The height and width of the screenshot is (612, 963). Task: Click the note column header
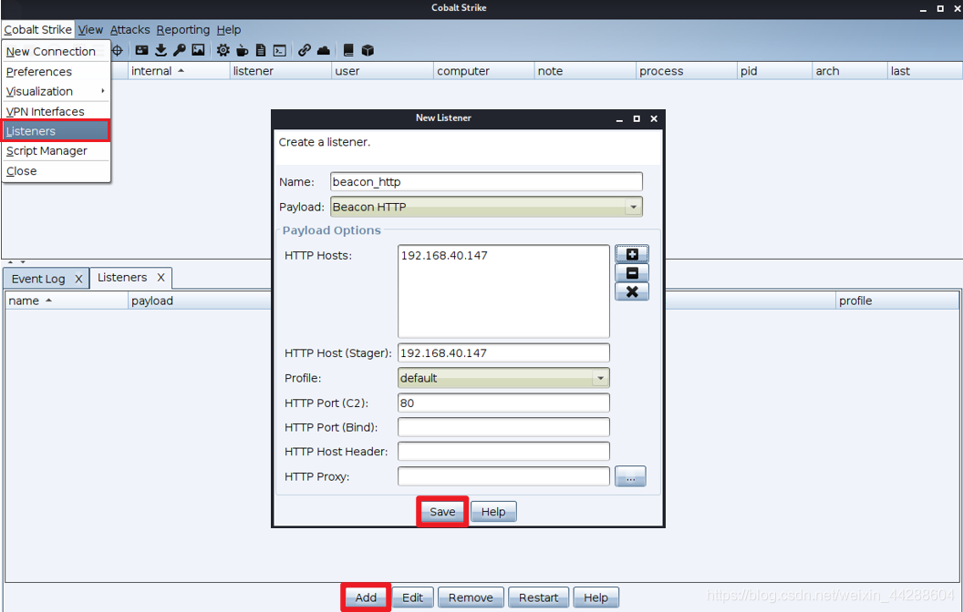[585, 71]
